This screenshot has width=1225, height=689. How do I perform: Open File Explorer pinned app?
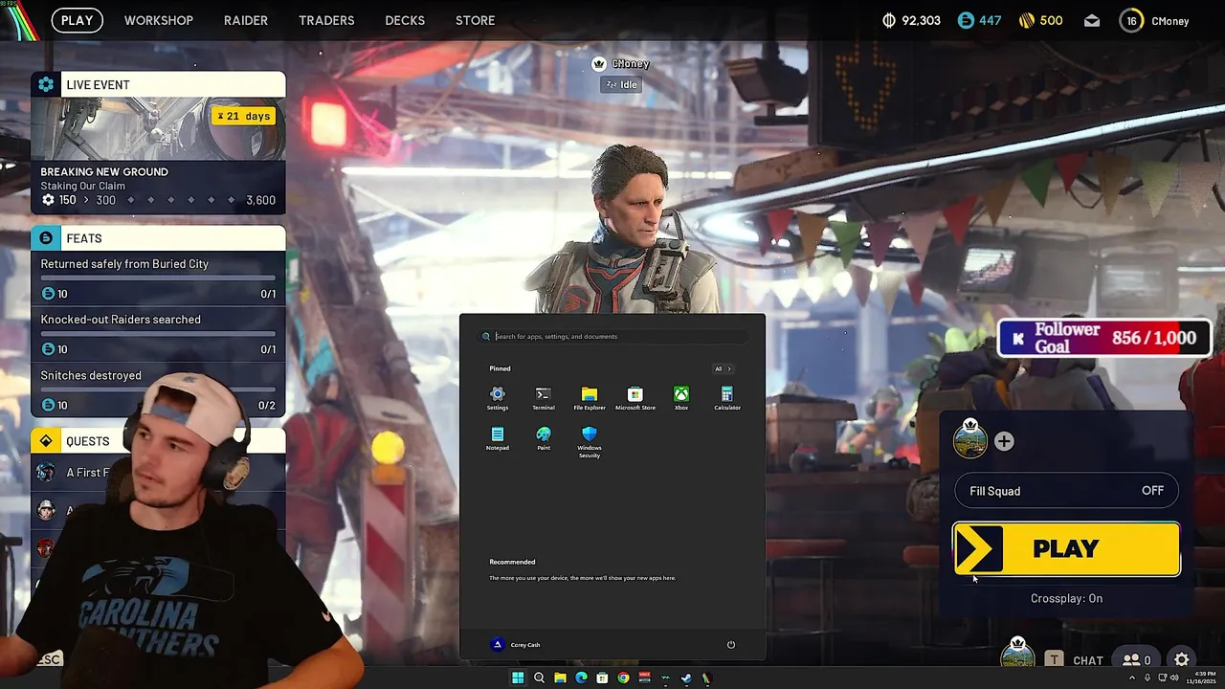pyautogui.click(x=590, y=398)
